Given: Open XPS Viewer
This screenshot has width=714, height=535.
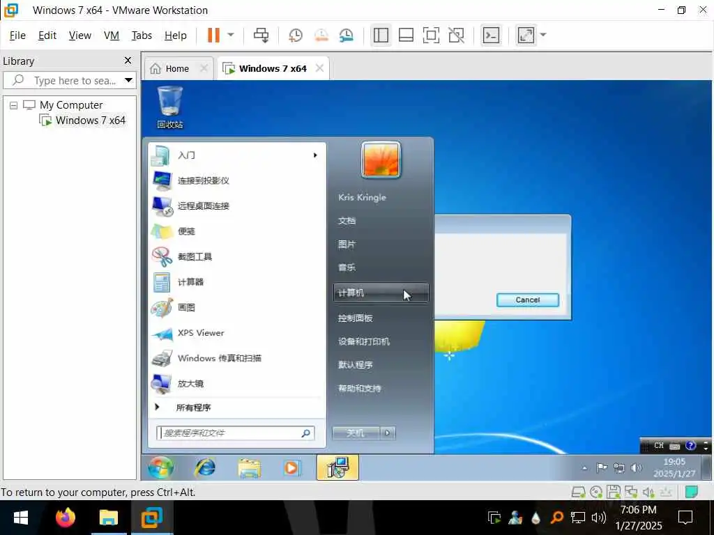Looking at the screenshot, I should (x=237, y=333).
